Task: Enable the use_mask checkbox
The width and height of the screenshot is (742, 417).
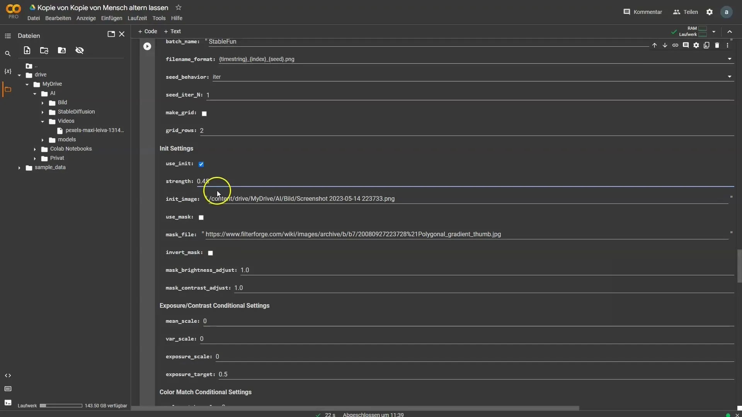Action: [201, 217]
